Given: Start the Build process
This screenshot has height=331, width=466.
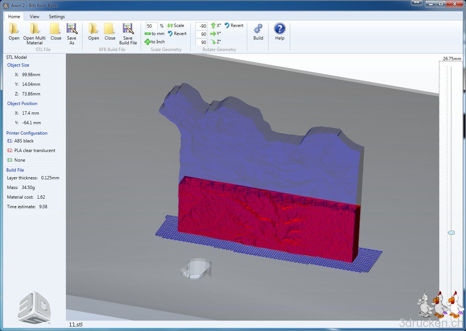Looking at the screenshot, I should 258,32.
